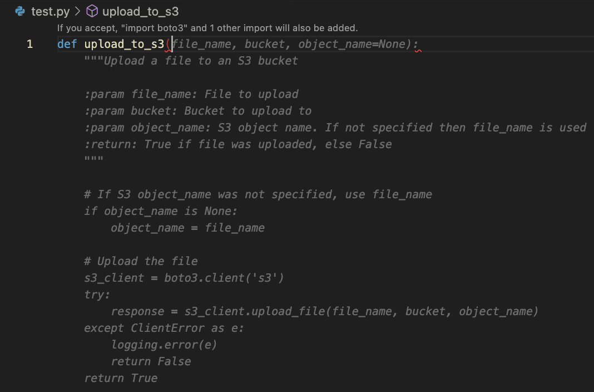Click the return True statement
Viewport: 594px width, 392px height.
click(120, 378)
